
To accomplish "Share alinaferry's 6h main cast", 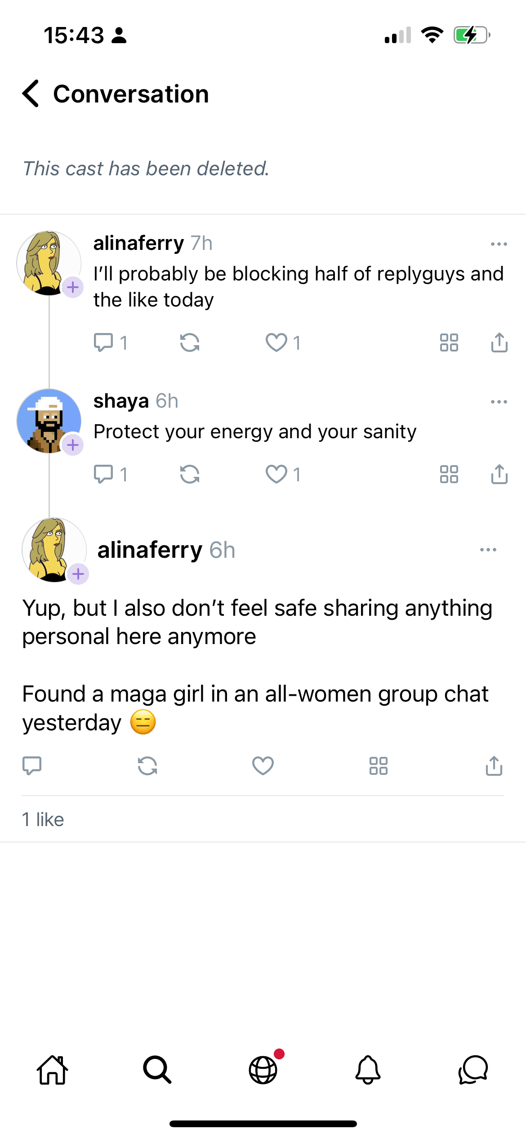I will (494, 765).
